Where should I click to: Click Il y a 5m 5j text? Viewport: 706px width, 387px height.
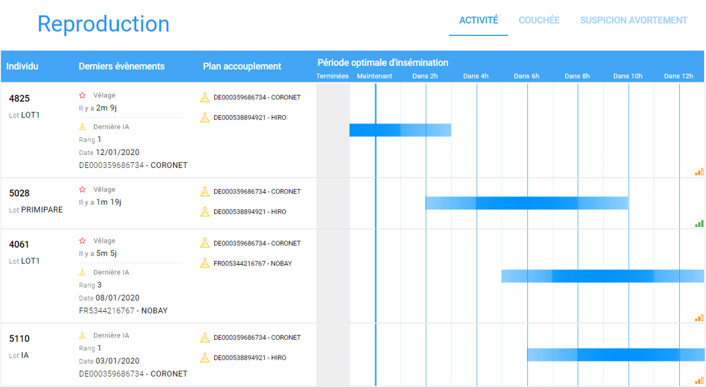coord(98,254)
